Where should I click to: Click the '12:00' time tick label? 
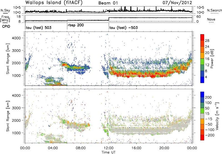click(109, 148)
